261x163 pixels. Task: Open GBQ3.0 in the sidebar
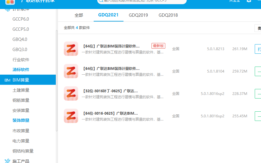pyautogui.click(x=20, y=50)
